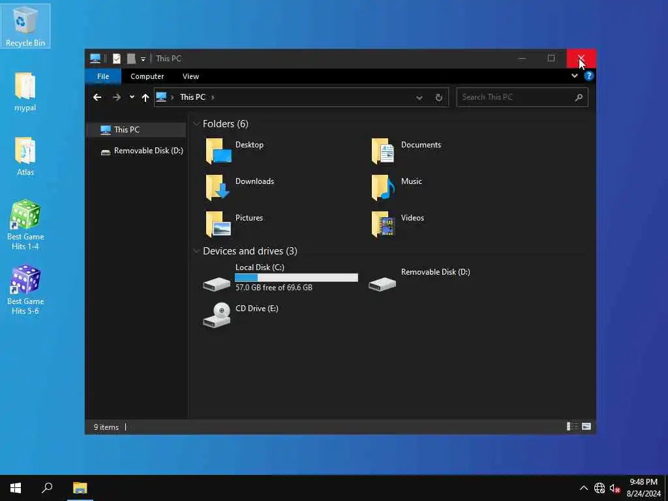Select Best Game Hits 5-6 shortcut

pos(25,290)
